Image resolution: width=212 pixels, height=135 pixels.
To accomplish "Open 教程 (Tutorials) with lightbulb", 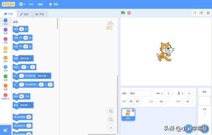I will point(54,4).
